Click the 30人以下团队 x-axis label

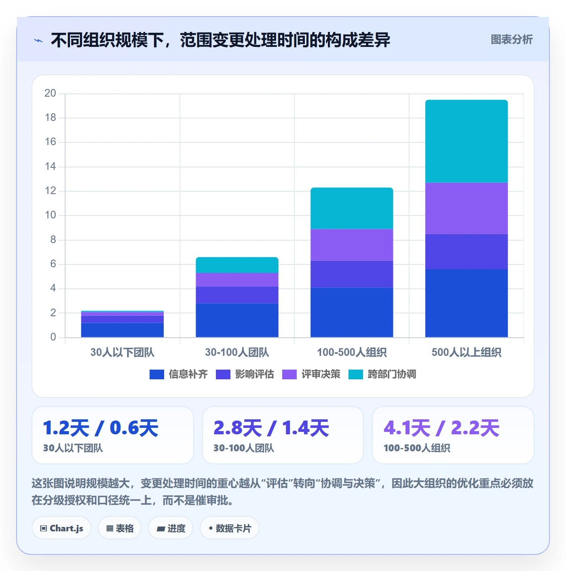122,352
